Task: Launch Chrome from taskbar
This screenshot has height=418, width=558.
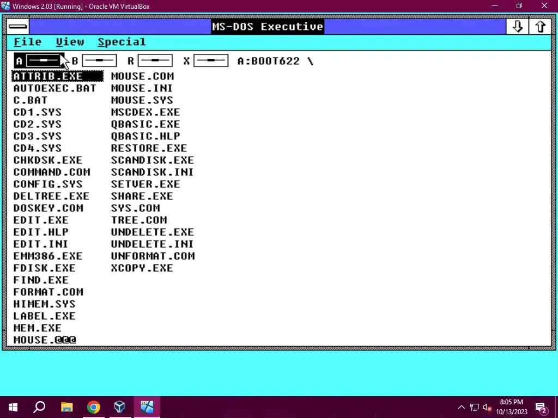Action: [94, 407]
